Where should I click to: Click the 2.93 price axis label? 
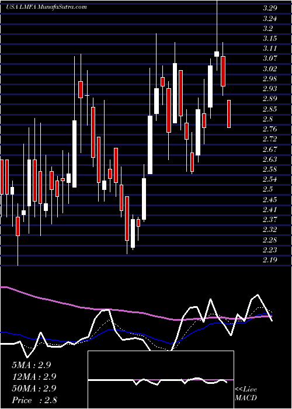tap(269, 89)
